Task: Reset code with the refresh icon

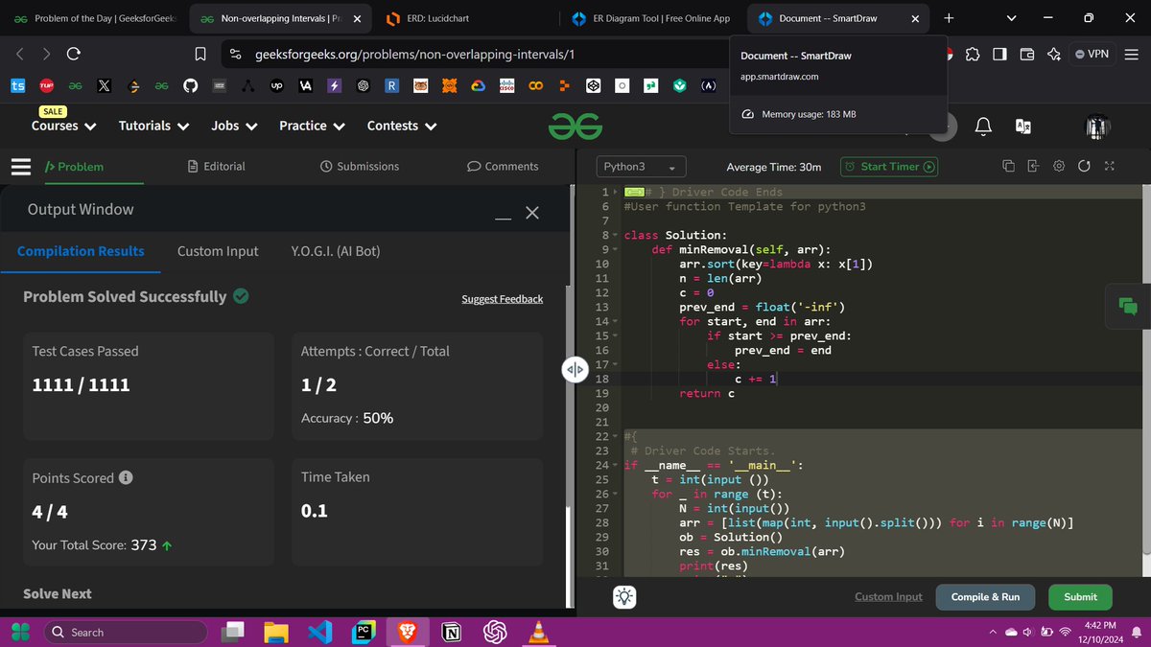Action: [x=1084, y=166]
